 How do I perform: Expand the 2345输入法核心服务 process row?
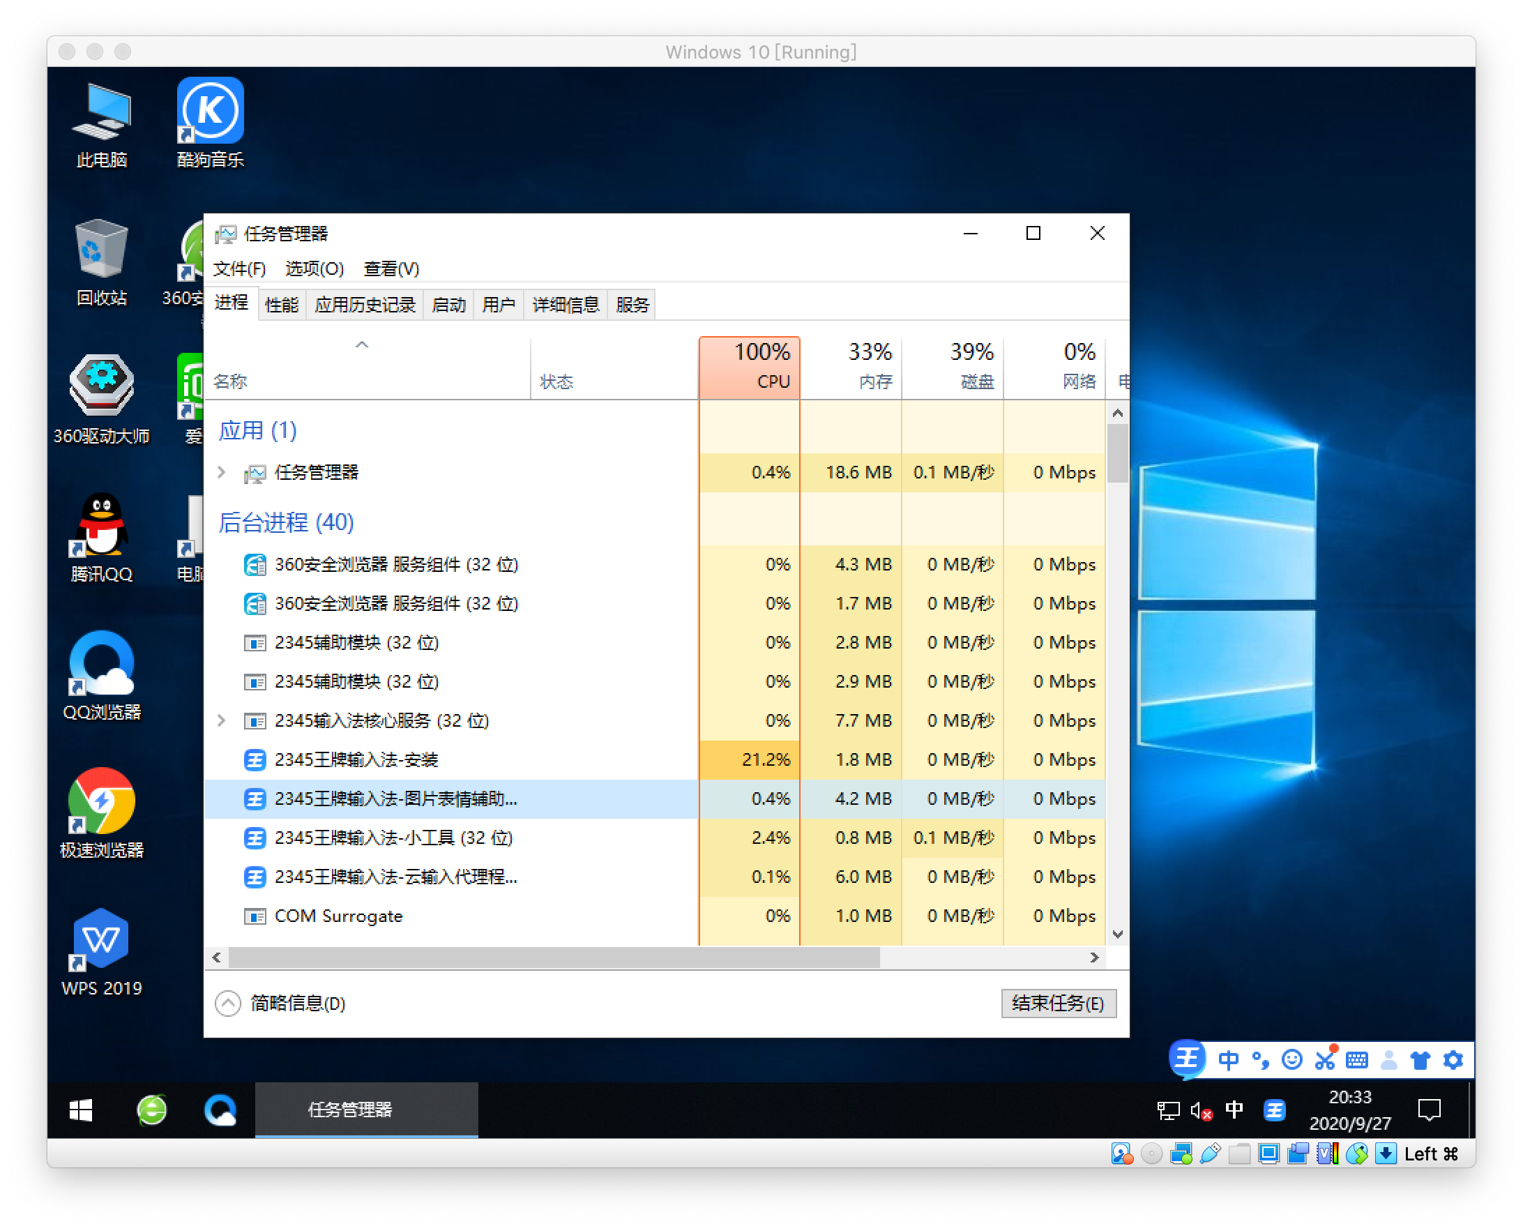pyautogui.click(x=222, y=721)
